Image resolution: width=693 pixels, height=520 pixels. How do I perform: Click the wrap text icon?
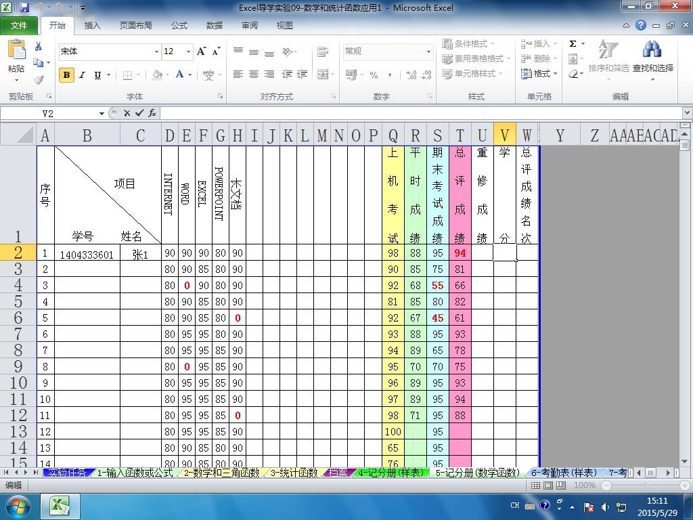(x=323, y=51)
